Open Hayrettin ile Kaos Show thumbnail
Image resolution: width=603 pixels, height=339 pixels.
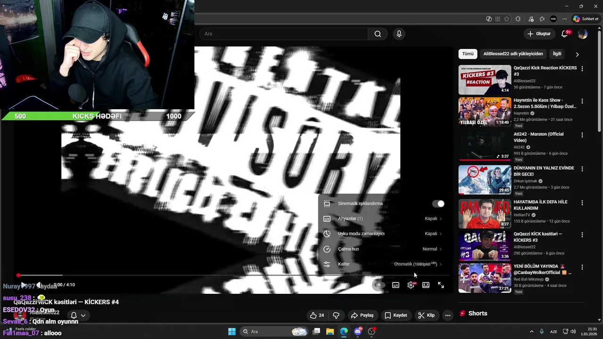[x=485, y=112]
